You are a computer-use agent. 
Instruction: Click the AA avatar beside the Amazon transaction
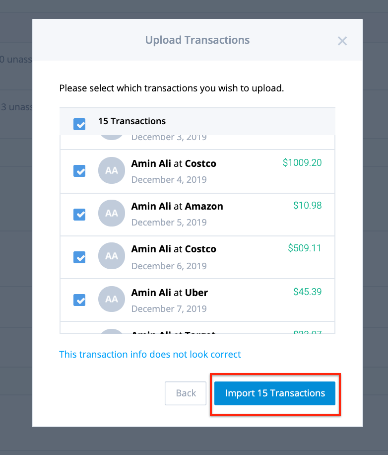(x=112, y=213)
